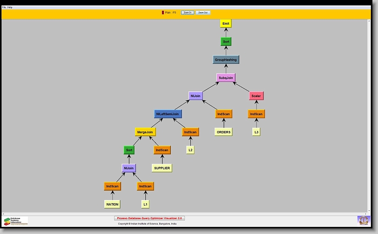Click the Zoom Out button
This screenshot has width=378, height=234.
click(x=203, y=13)
